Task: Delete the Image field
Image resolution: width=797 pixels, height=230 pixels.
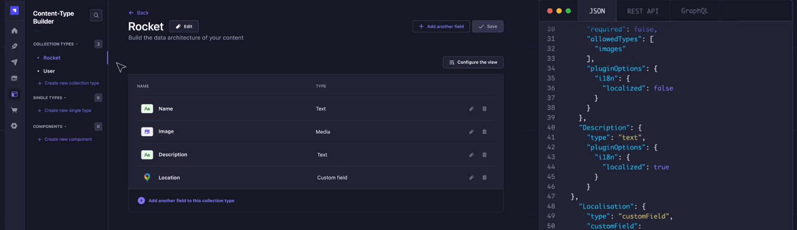Action: point(484,132)
